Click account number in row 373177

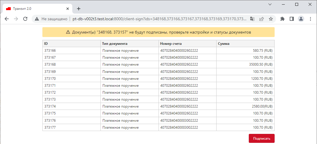point(188,128)
